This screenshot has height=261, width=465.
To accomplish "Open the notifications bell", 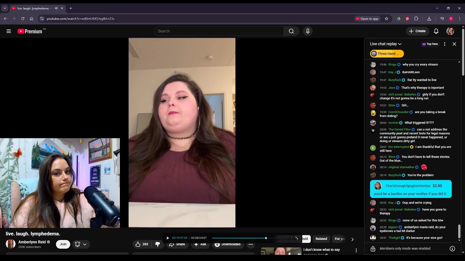I will 436,31.
